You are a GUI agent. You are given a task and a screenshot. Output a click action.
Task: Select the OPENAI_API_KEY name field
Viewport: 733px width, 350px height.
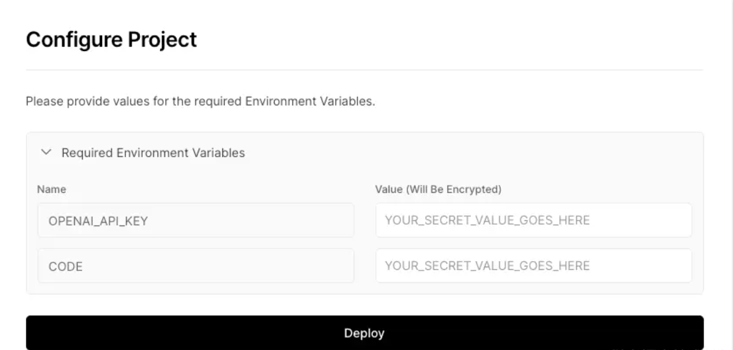(196, 220)
